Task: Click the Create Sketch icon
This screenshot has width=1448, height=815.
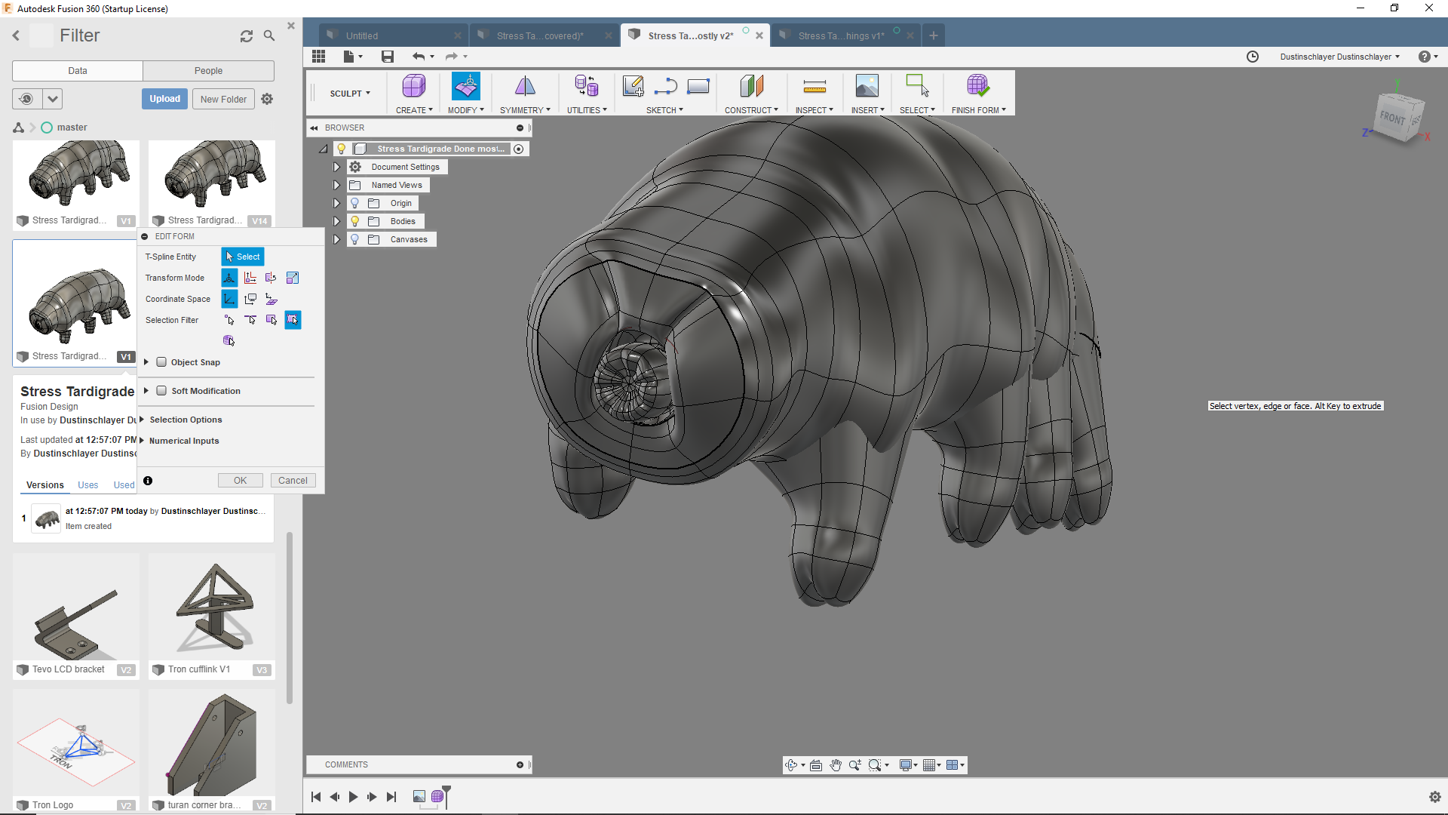Action: point(633,86)
